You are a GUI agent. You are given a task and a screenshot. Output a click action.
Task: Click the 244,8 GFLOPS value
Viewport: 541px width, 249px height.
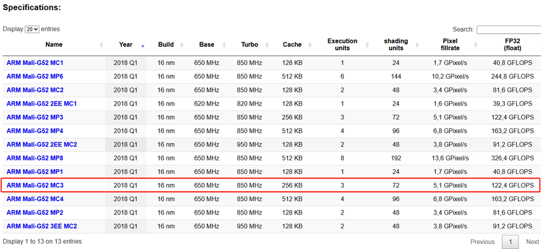(x=512, y=77)
